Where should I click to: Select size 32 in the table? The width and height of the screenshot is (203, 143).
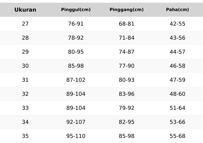pyautogui.click(x=25, y=94)
